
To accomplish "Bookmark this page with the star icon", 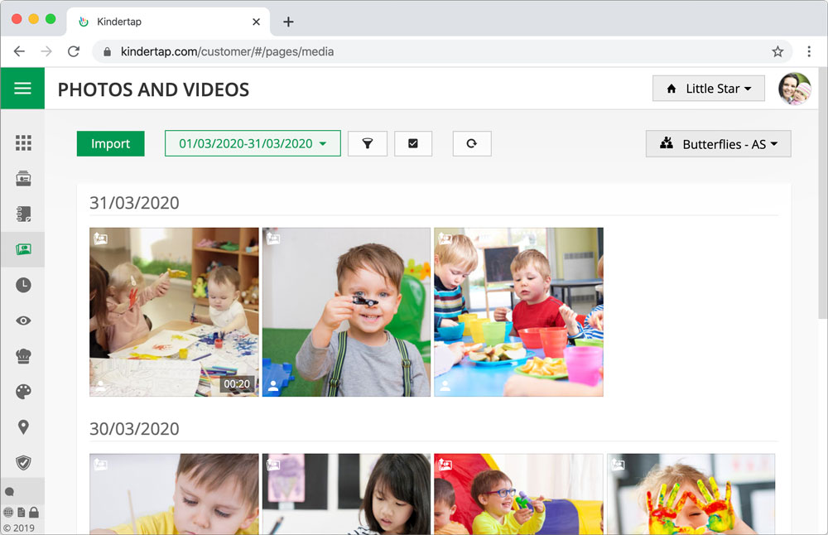I will pyautogui.click(x=777, y=51).
